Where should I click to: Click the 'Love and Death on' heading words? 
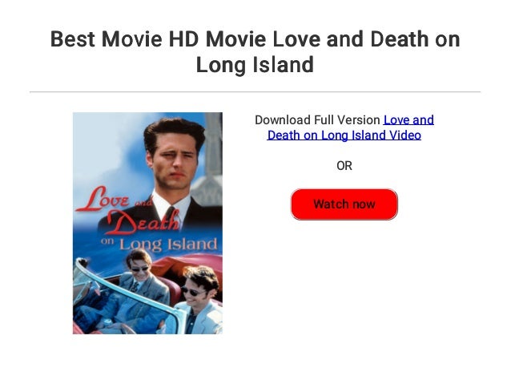click(x=366, y=39)
